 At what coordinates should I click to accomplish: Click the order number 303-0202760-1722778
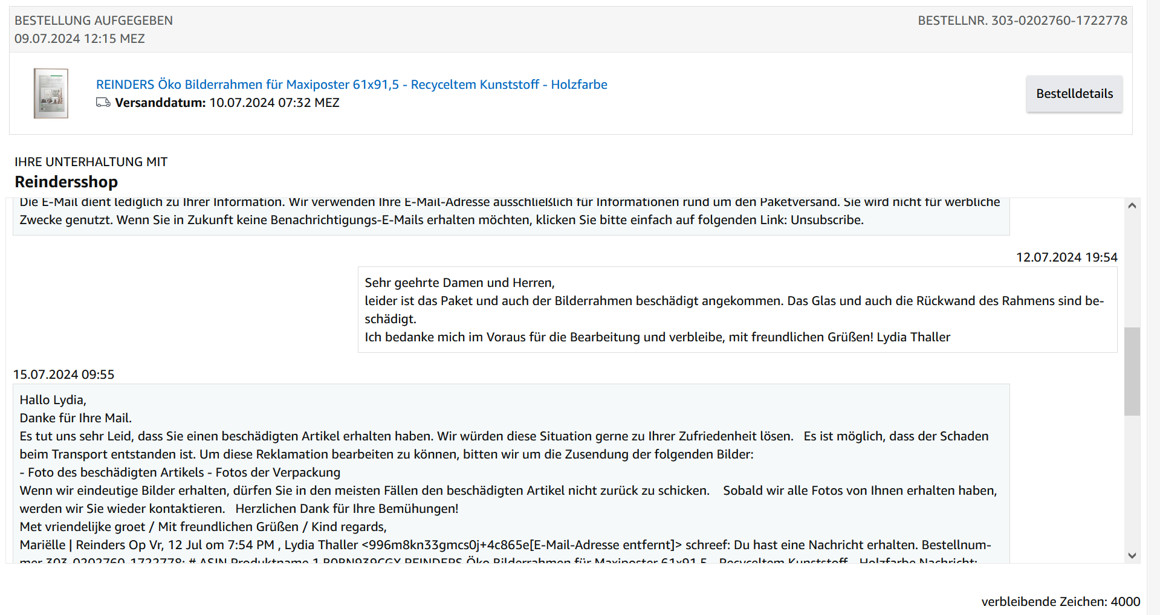[1058, 21]
